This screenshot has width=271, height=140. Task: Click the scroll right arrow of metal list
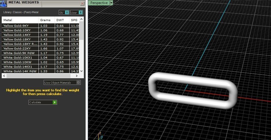pyautogui.click(x=76, y=76)
